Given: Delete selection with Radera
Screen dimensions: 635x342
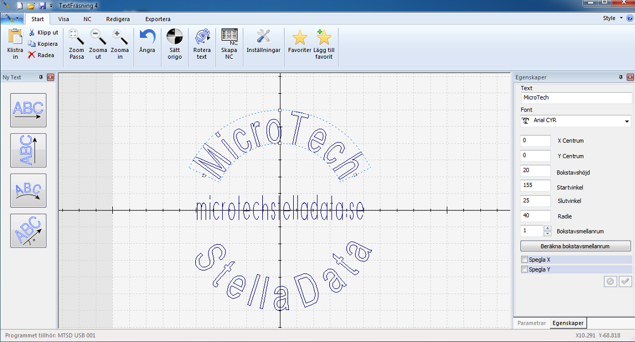Looking at the screenshot, I should 41,55.
